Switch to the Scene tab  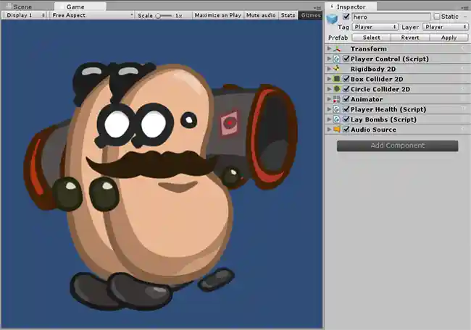tap(20, 6)
